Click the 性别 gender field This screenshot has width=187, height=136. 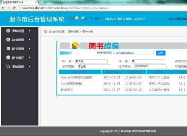point(148,61)
